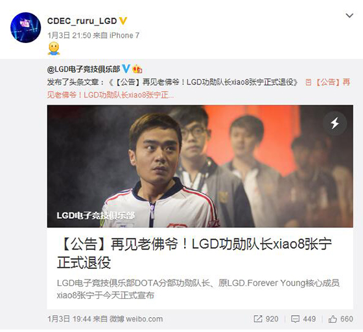Click the yellow verified V badge

(x=123, y=21)
